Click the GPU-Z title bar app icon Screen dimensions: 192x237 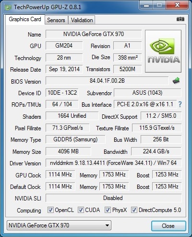tap(8, 7)
